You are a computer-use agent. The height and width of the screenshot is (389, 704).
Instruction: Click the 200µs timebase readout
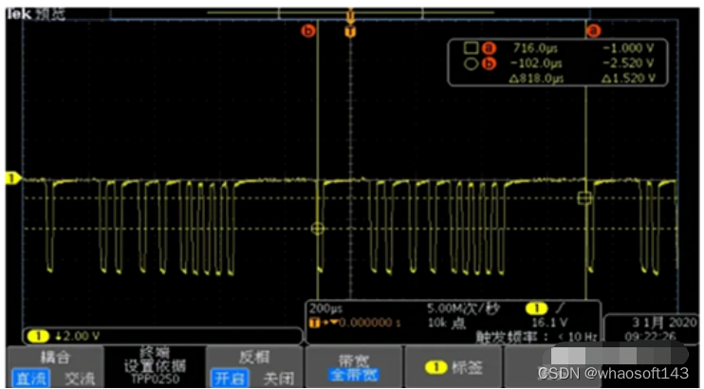(x=326, y=308)
